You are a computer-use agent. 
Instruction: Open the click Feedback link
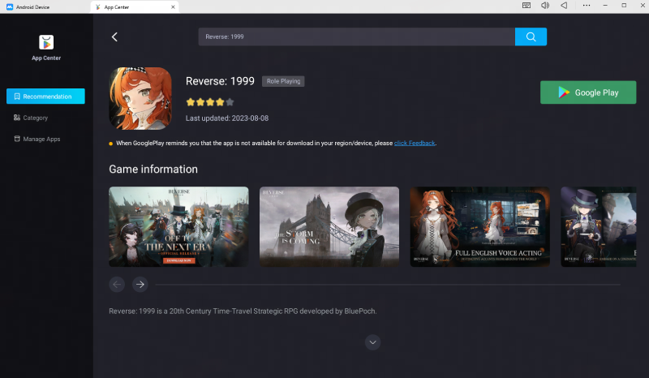click(415, 144)
